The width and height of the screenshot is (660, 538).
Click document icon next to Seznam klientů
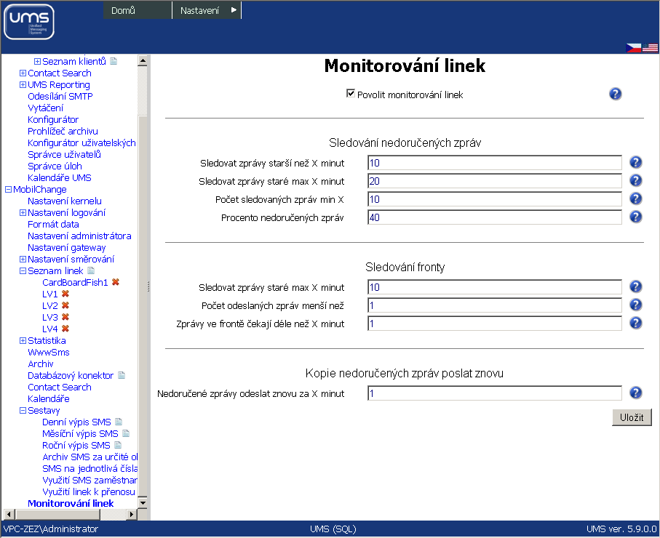click(114, 61)
